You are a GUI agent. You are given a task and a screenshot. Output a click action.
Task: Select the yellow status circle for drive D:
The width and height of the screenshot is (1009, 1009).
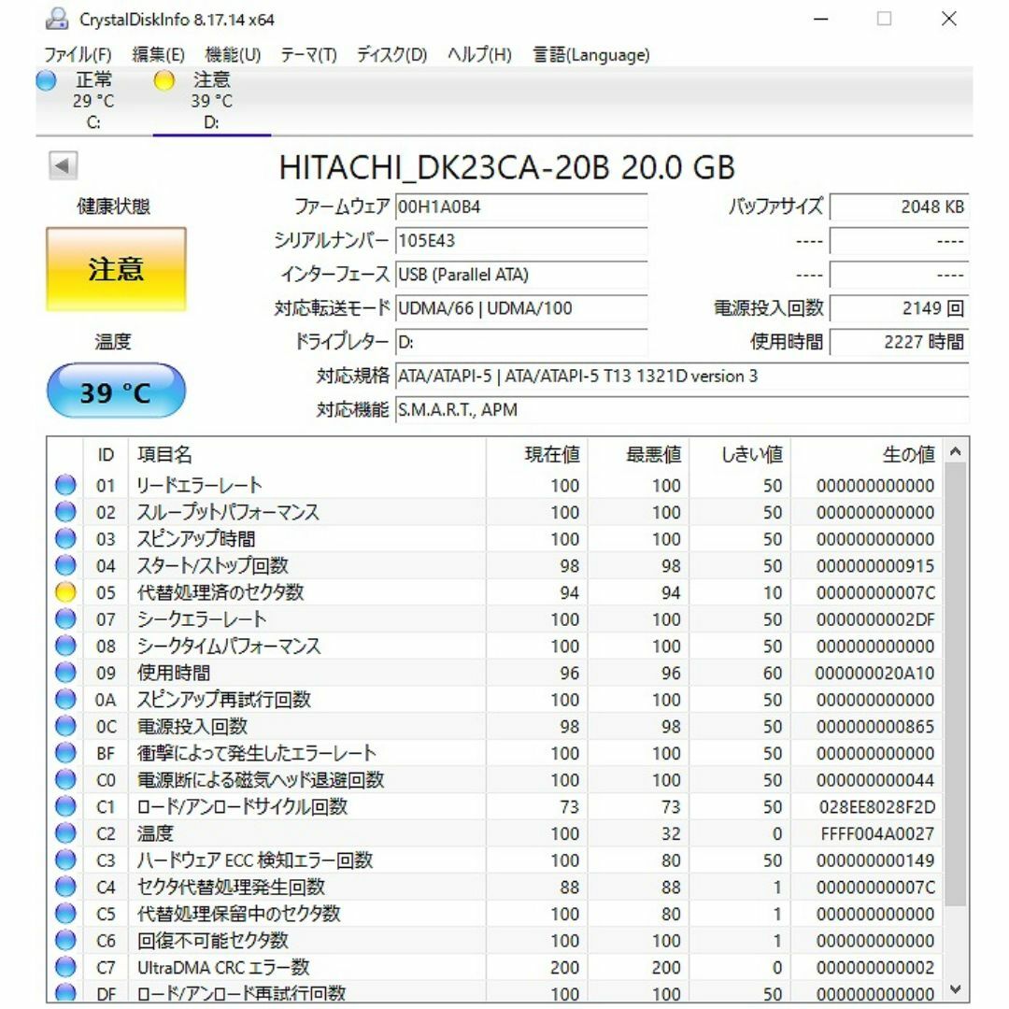coord(164,80)
